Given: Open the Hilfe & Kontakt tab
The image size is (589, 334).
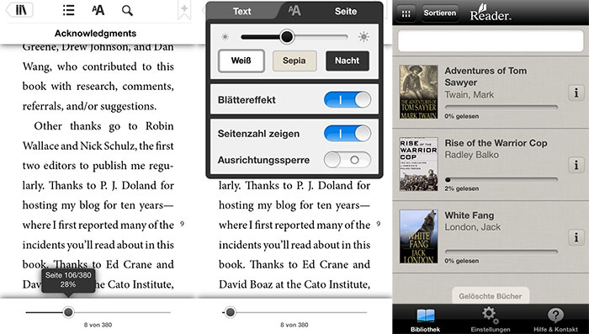Looking at the screenshot, I should [x=555, y=319].
